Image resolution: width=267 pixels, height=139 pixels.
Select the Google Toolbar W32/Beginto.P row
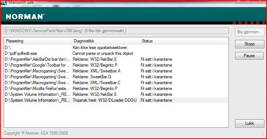click(116, 65)
